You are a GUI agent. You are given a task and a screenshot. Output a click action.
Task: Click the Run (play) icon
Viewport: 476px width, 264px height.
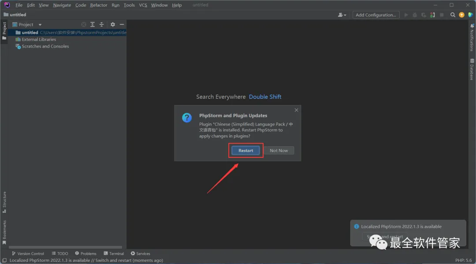406,15
